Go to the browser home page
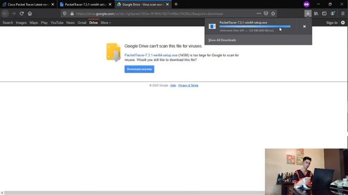 (30, 14)
